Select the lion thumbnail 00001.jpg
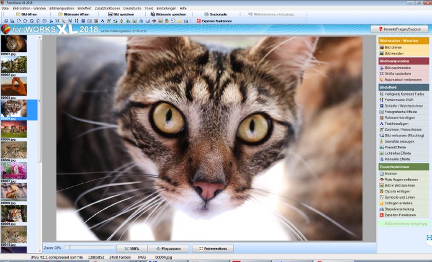 [x=14, y=43]
